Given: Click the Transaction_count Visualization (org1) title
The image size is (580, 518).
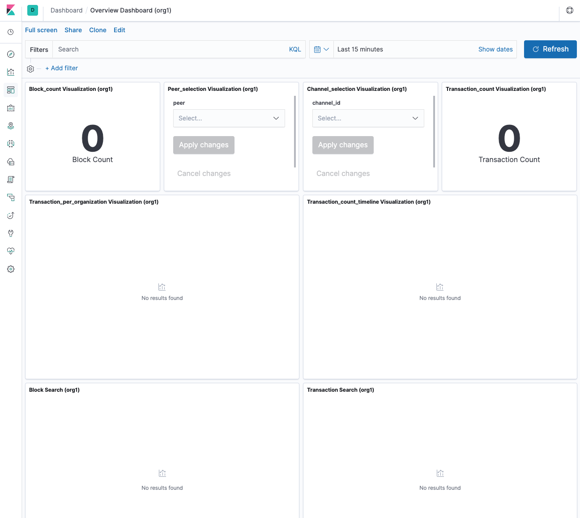Looking at the screenshot, I should [x=496, y=89].
